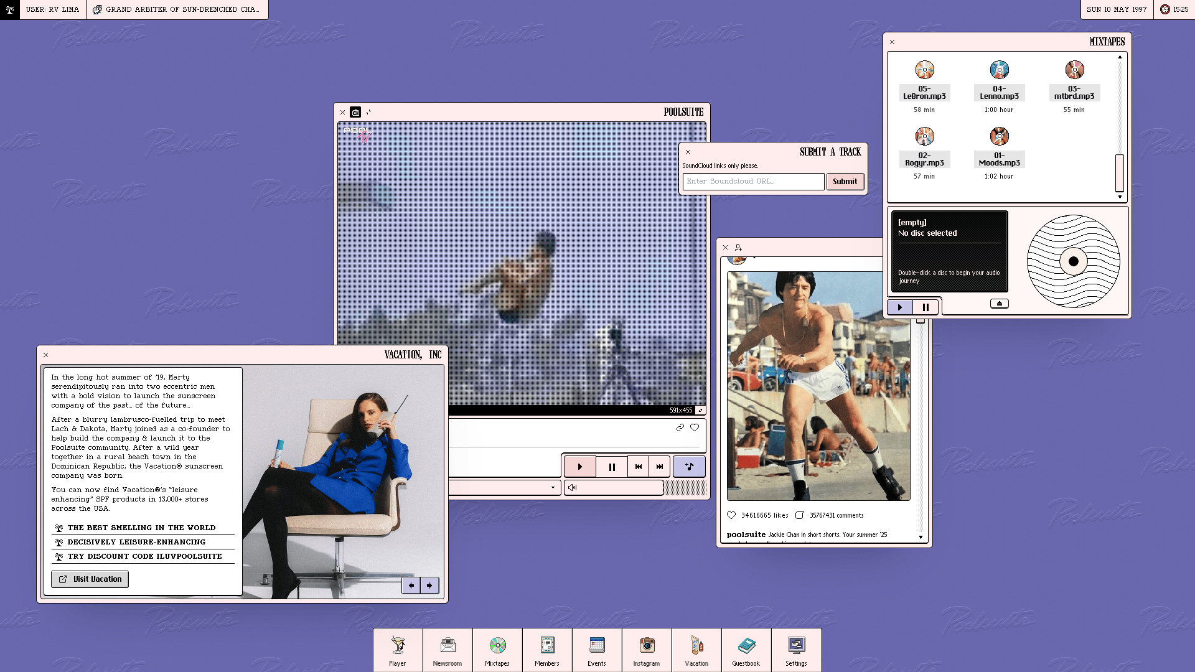Focus the Enter Soundcloud URL field
The image size is (1195, 672).
click(753, 182)
